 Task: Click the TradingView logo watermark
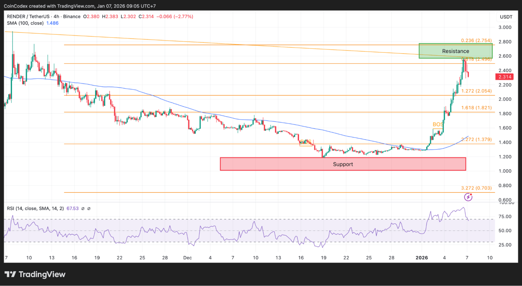coord(34,274)
